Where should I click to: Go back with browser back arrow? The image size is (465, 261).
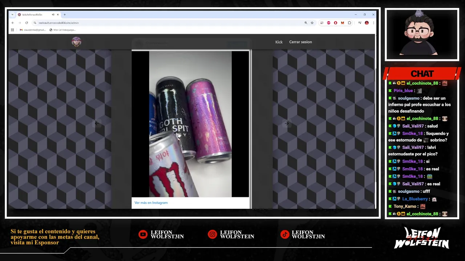pyautogui.click(x=13, y=23)
